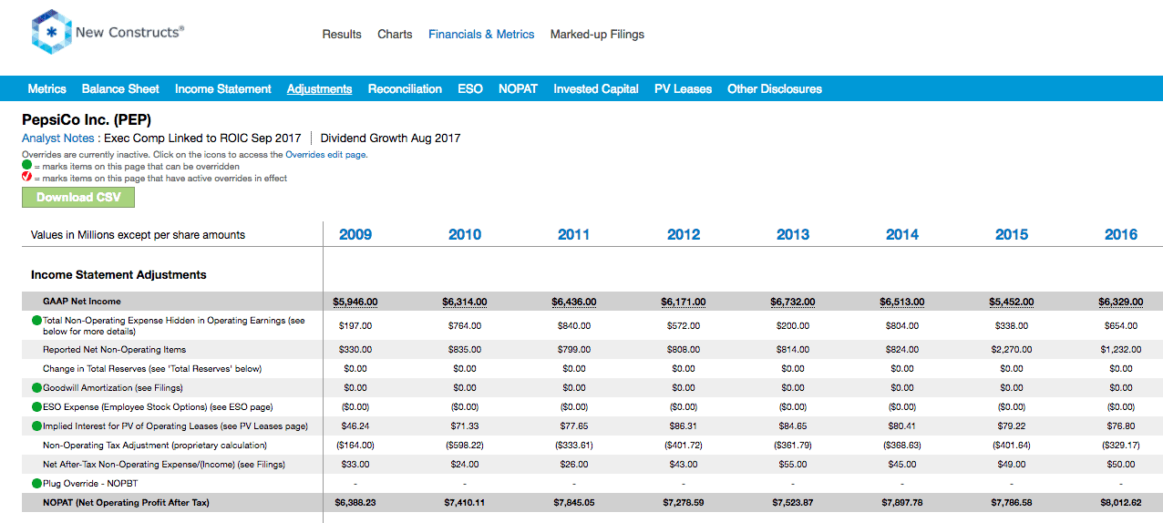
Task: Open the Dividend Growth Aug 2017 note
Action: (x=391, y=138)
